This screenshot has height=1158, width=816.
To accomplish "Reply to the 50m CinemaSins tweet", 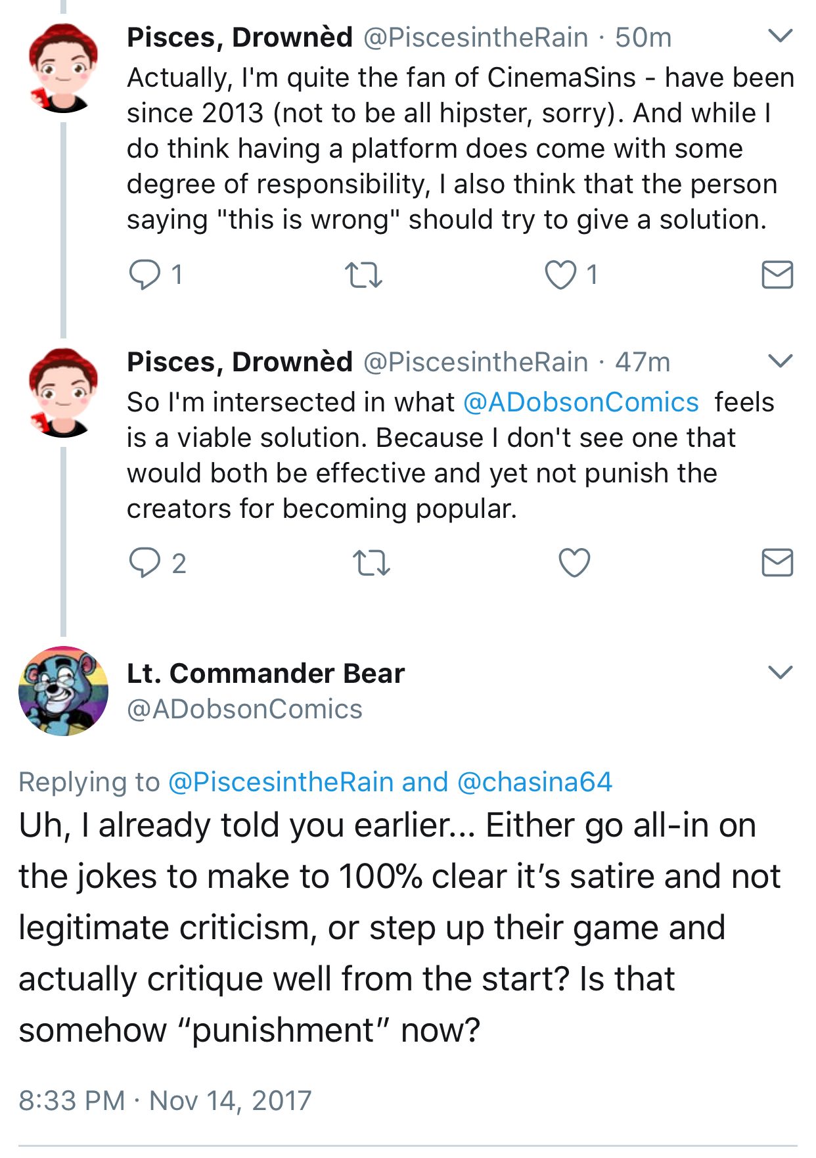I will [145, 275].
